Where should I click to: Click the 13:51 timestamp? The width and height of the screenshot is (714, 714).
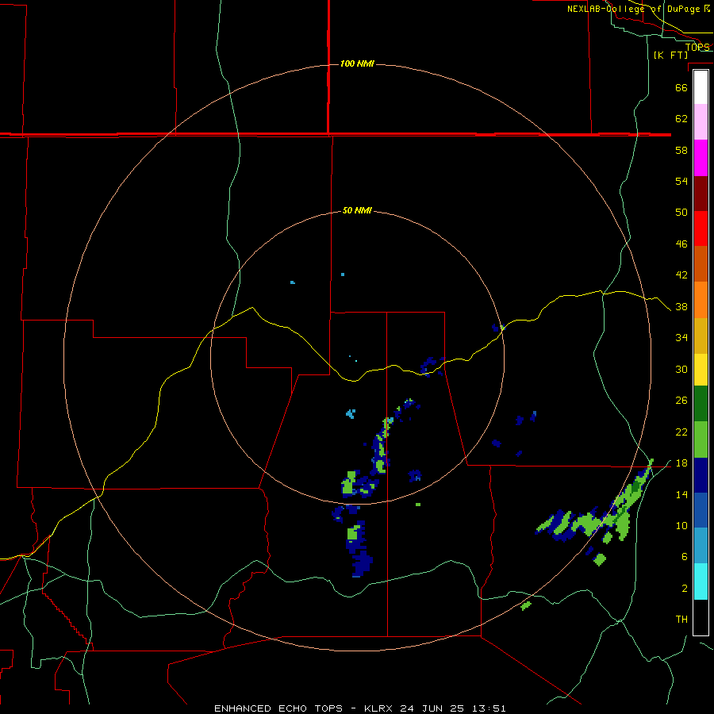(x=487, y=708)
